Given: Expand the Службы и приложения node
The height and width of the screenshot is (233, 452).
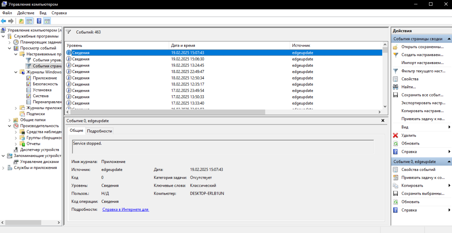Looking at the screenshot, I should 3,168.
